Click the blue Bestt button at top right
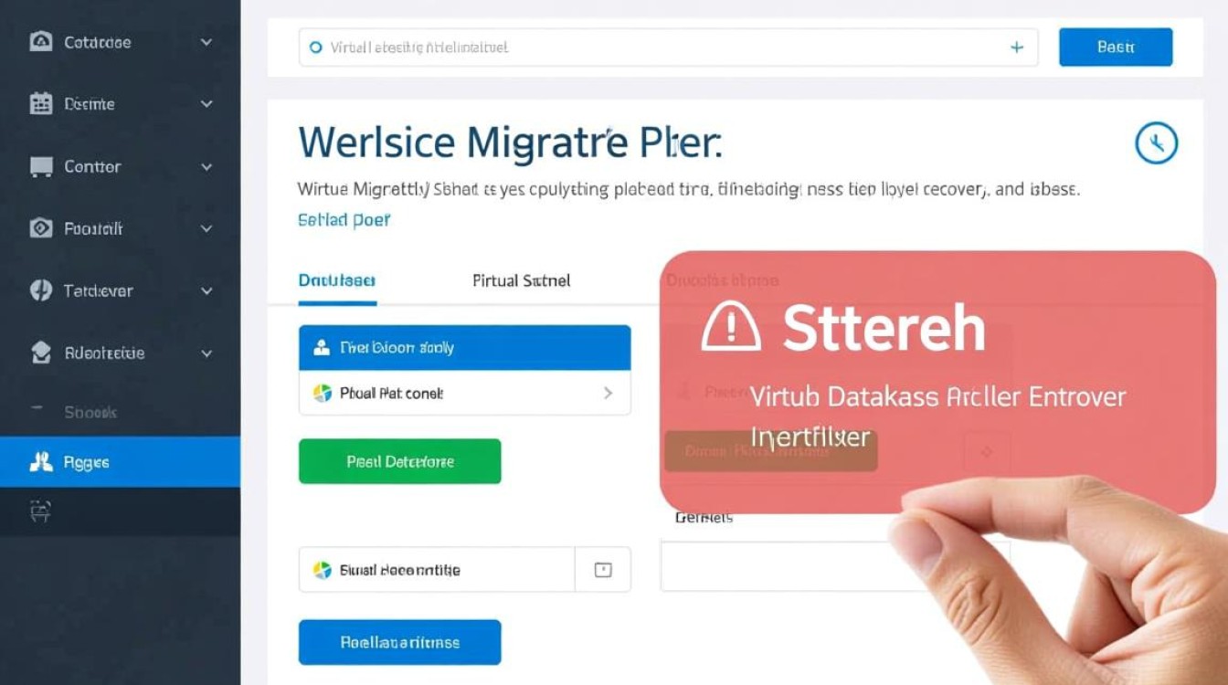The image size is (1228, 685). tap(1116, 47)
